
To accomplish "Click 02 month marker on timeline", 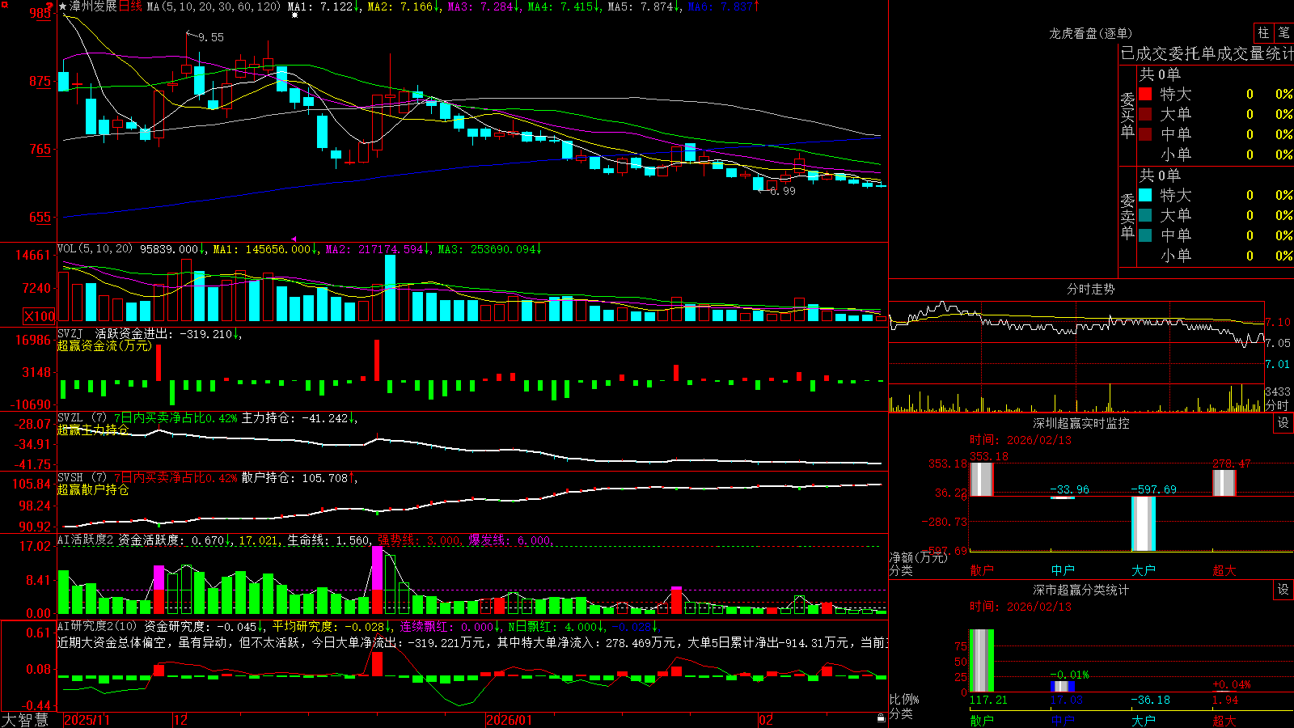I will [x=766, y=720].
